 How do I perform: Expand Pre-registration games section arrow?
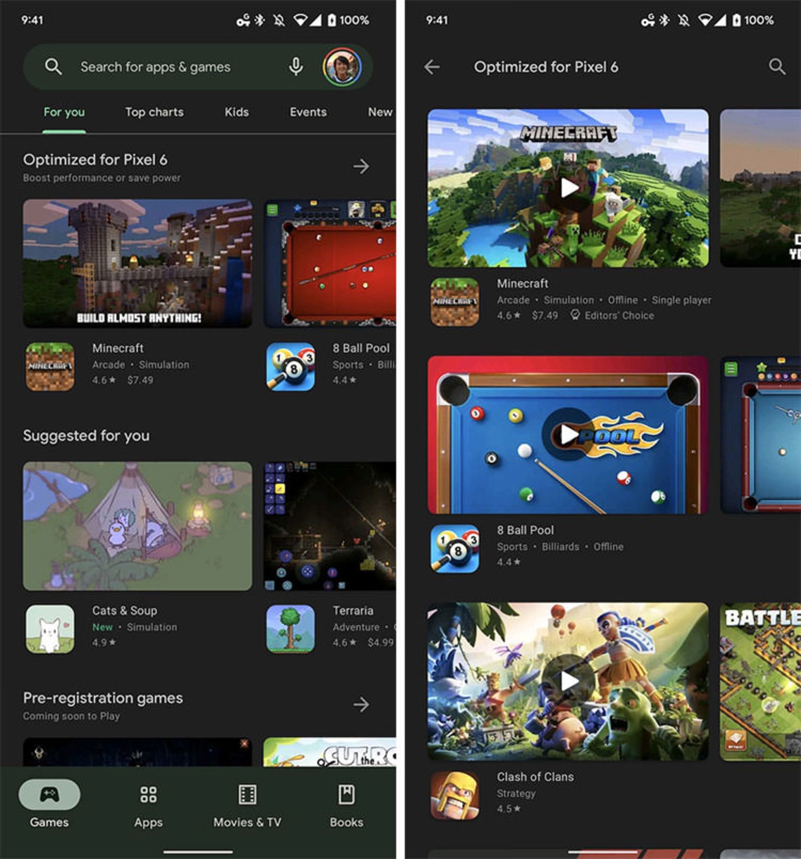pyautogui.click(x=361, y=705)
